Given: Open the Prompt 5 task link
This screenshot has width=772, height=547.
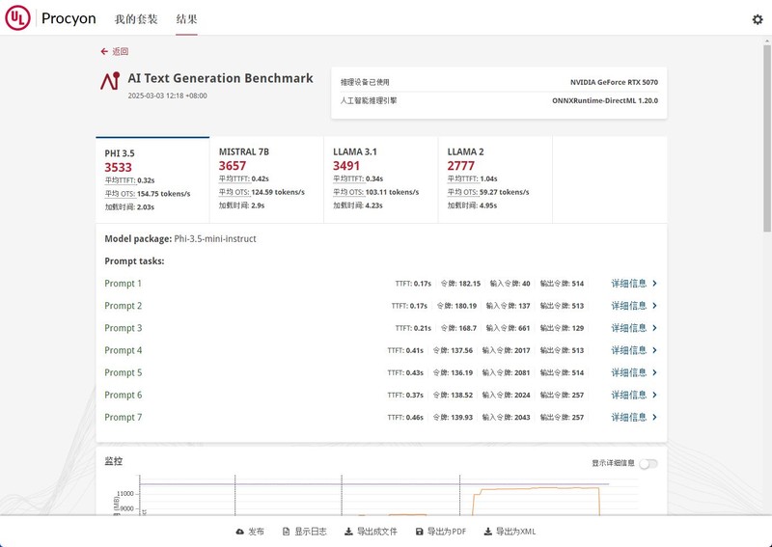Looking at the screenshot, I should coord(124,372).
